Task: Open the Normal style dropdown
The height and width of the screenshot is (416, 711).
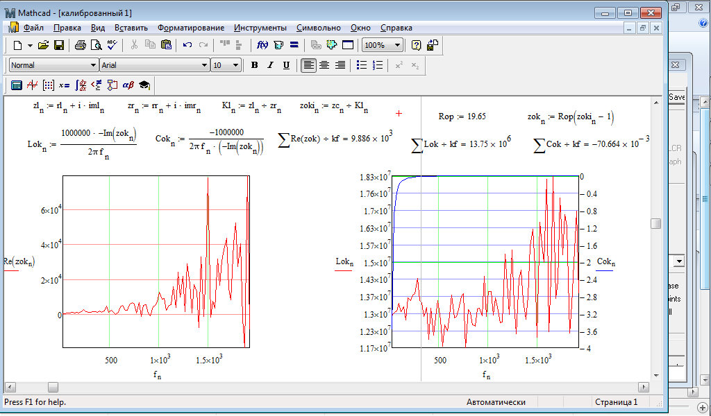Action: 94,65
